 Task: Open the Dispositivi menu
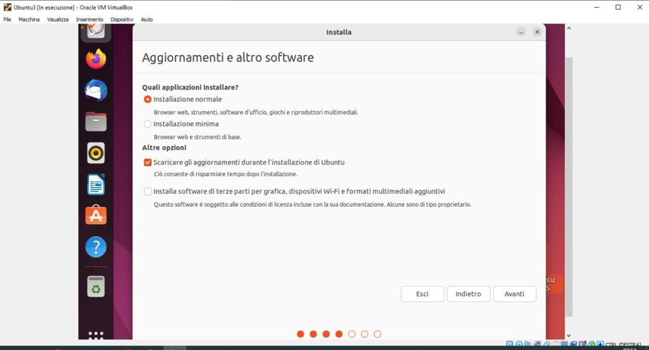click(x=122, y=20)
